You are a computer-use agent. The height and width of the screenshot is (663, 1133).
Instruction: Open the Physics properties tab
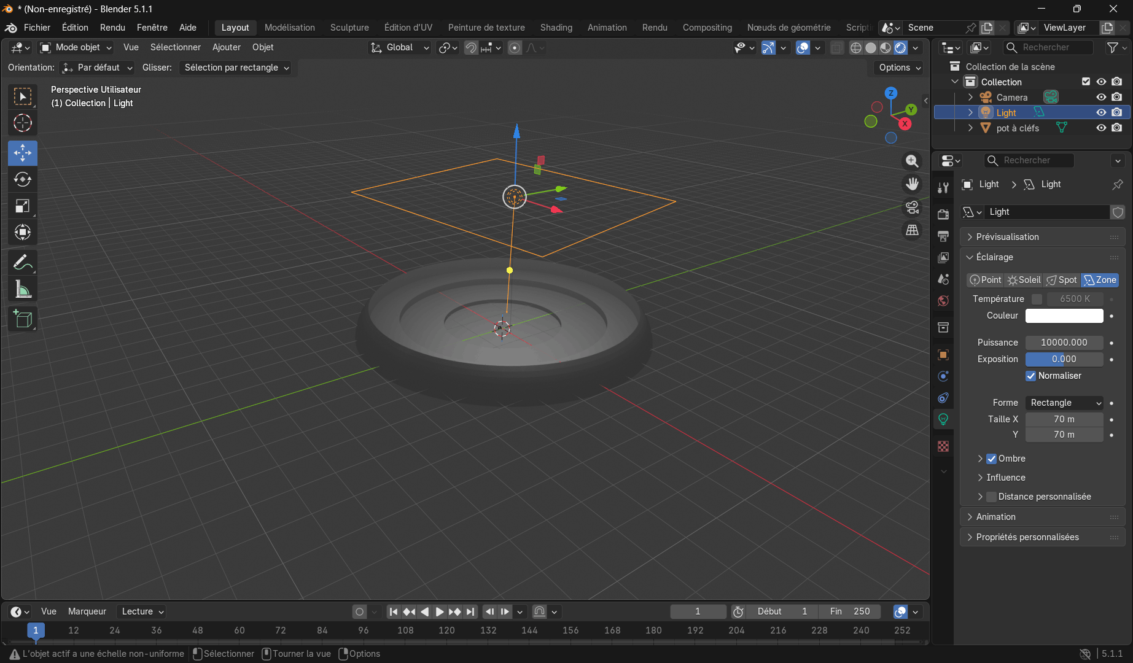click(943, 376)
